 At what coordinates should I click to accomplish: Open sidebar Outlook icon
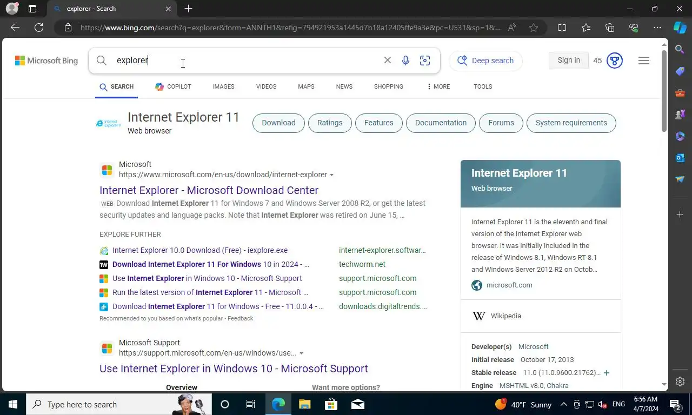(x=680, y=158)
